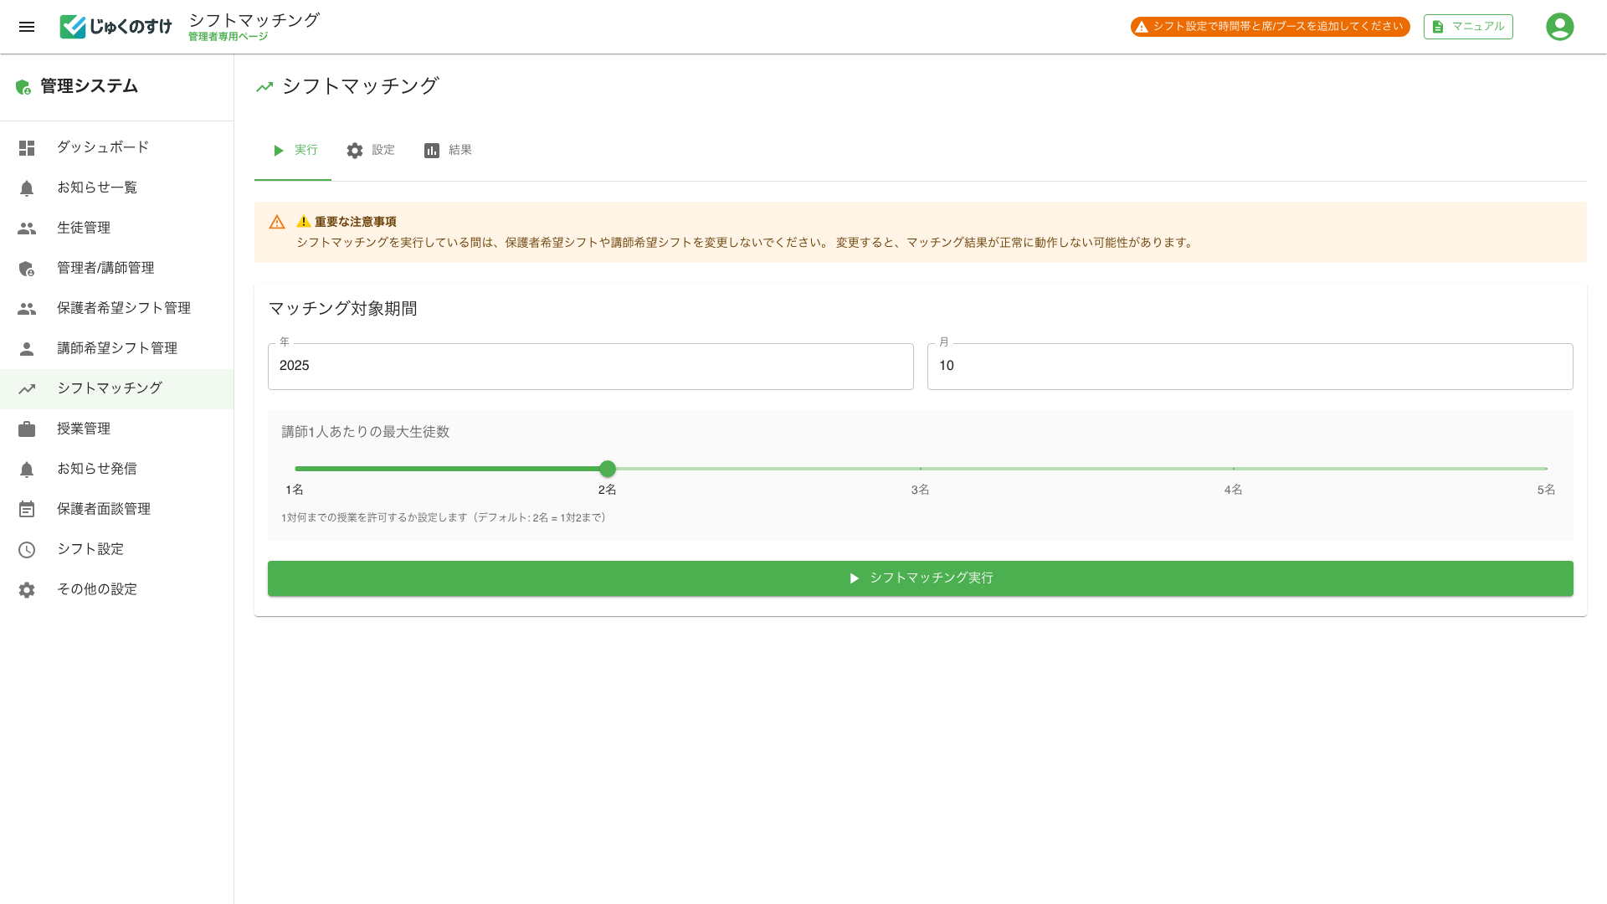The image size is (1607, 904).
Task: Click the じゅくのすけ logo
Action: (x=116, y=26)
